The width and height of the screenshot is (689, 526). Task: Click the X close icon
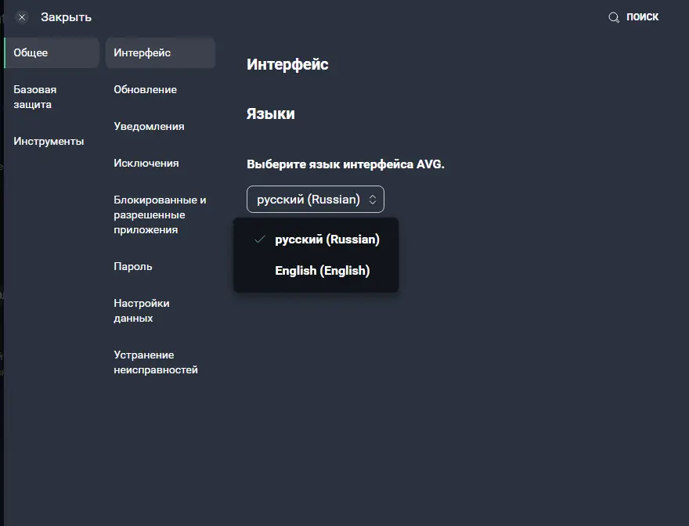point(20,16)
